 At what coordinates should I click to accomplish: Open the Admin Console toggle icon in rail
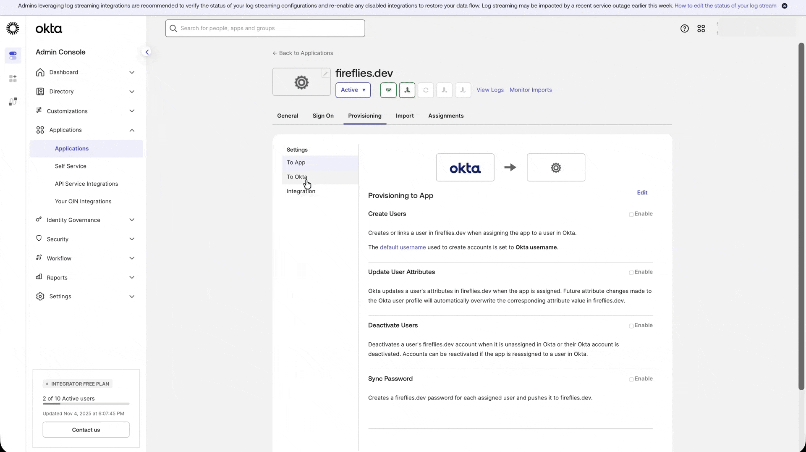pos(13,55)
